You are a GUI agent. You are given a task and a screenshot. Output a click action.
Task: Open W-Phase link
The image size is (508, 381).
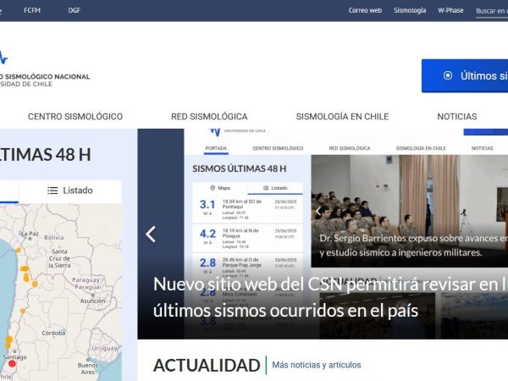pyautogui.click(x=450, y=10)
